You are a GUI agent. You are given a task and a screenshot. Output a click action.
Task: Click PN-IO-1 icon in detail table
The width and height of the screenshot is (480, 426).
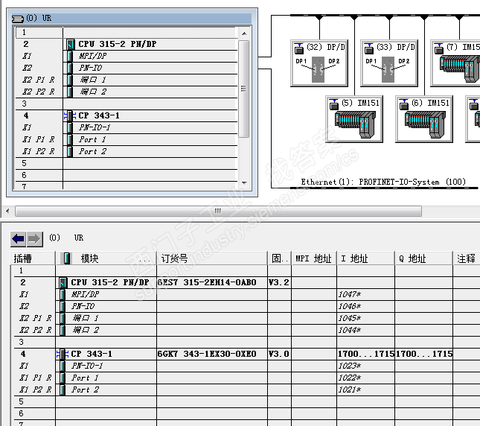point(63,366)
